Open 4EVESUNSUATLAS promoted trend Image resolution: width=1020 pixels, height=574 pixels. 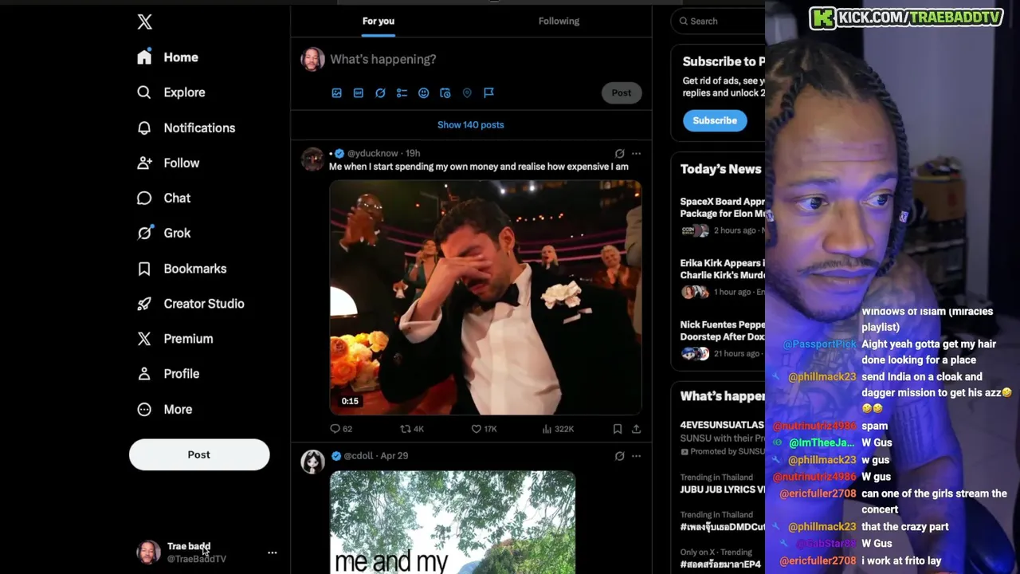coord(722,438)
